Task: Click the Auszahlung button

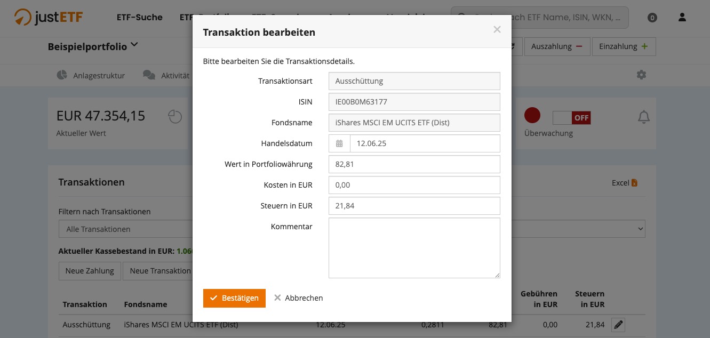Action: click(556, 46)
